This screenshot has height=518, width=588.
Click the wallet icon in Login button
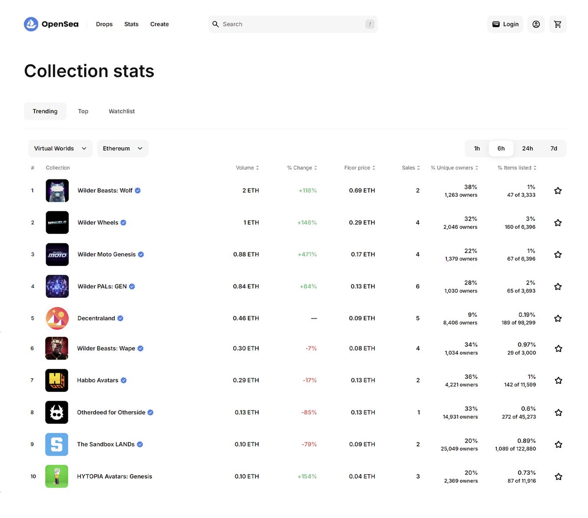click(496, 24)
